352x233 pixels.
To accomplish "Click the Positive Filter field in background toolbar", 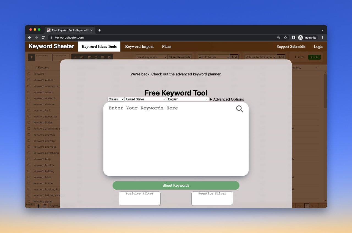I will 43,57.
